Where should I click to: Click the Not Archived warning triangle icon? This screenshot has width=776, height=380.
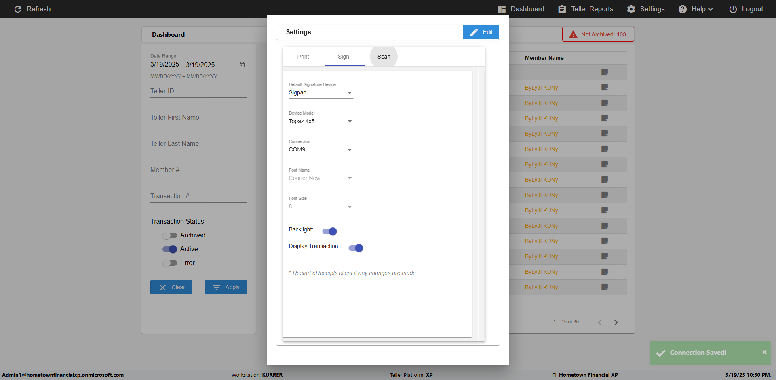573,34
